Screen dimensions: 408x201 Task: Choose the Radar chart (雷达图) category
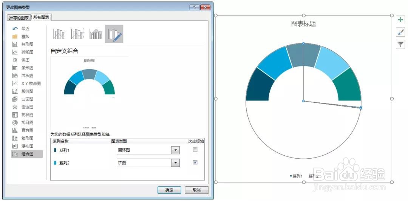point(23,107)
